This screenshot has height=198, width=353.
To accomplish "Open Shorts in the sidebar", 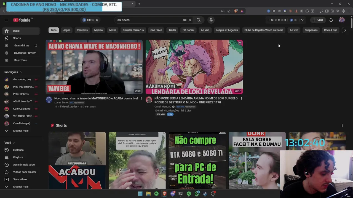I will point(21,38).
